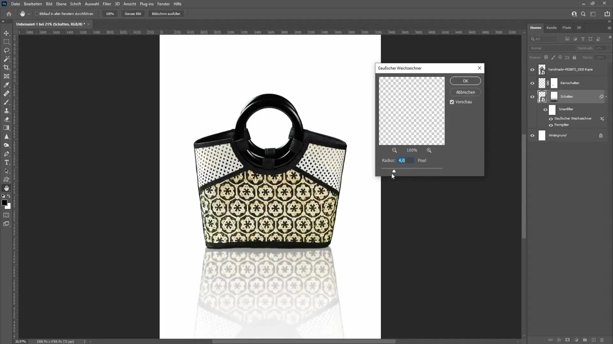Viewport: 613px width, 344px height.
Task: Toggle the Vorschau checkbox
Action: click(x=452, y=102)
